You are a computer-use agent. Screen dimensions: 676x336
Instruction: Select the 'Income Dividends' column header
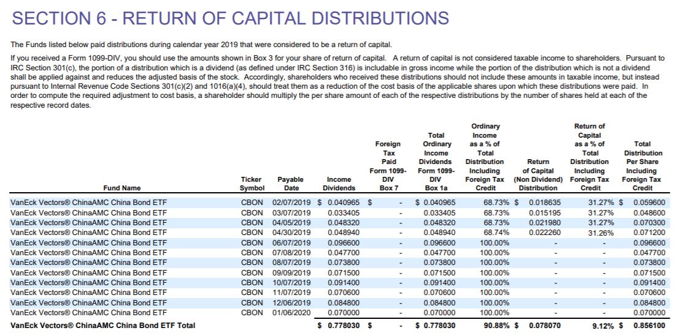coord(339,184)
